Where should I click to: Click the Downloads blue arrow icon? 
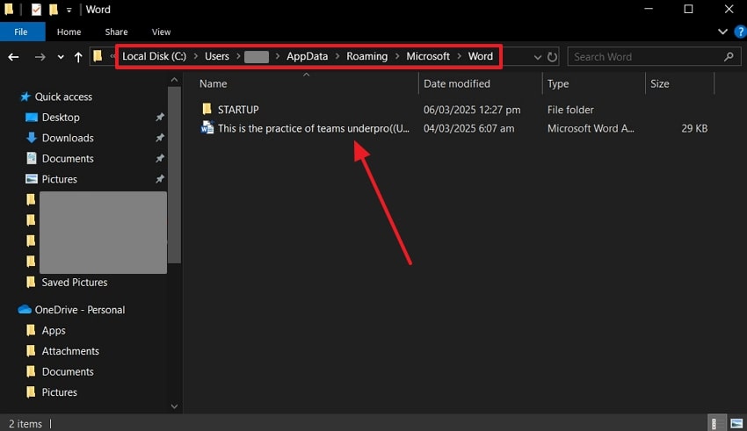point(32,138)
